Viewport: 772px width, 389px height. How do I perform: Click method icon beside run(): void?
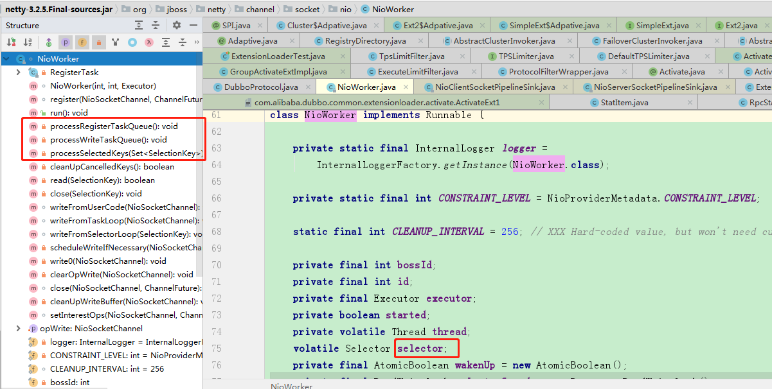(33, 113)
